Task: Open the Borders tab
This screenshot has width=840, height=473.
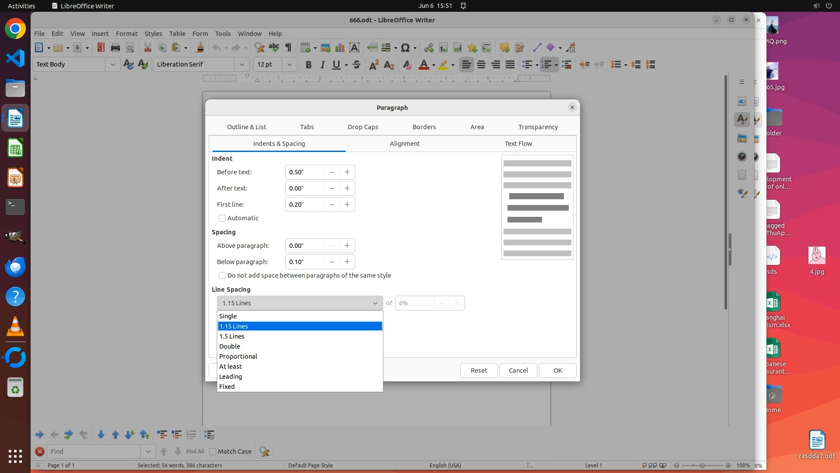Action: [x=424, y=127]
